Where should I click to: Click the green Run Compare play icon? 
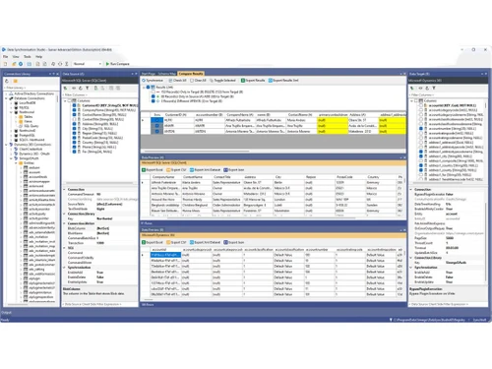click(107, 64)
